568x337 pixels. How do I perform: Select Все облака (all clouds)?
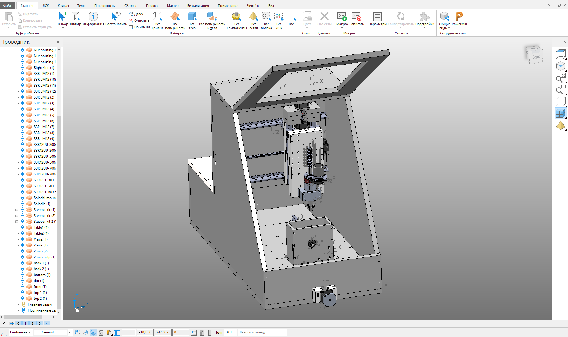[x=266, y=20]
